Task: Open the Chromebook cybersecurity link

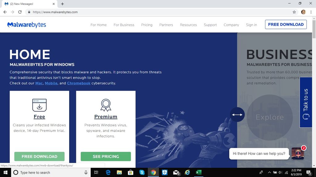Action: tap(79, 83)
